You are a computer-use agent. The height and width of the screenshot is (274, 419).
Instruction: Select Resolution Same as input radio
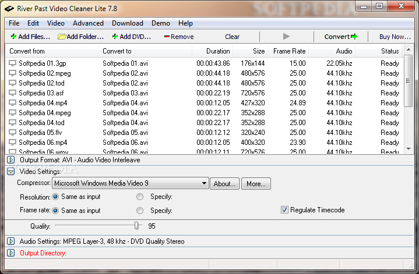coord(55,197)
